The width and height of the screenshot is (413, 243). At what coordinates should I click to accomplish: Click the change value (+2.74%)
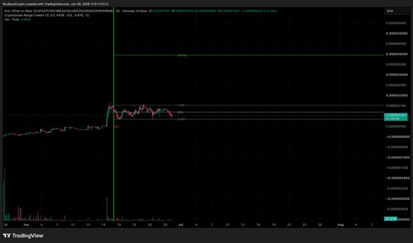[270, 11]
